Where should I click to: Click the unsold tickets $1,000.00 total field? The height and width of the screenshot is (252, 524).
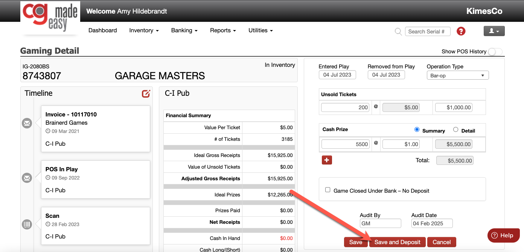point(454,107)
